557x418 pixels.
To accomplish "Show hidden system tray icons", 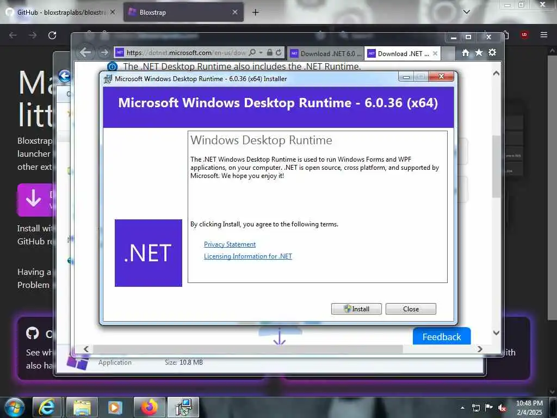I will 462,408.
